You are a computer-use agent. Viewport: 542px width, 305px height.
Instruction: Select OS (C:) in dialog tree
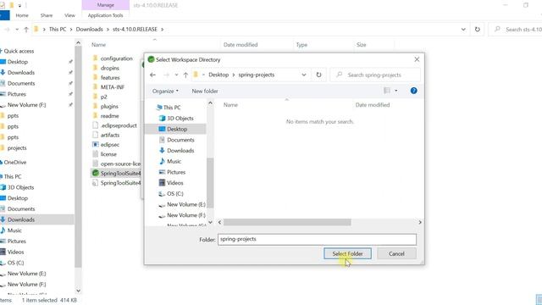click(171, 194)
